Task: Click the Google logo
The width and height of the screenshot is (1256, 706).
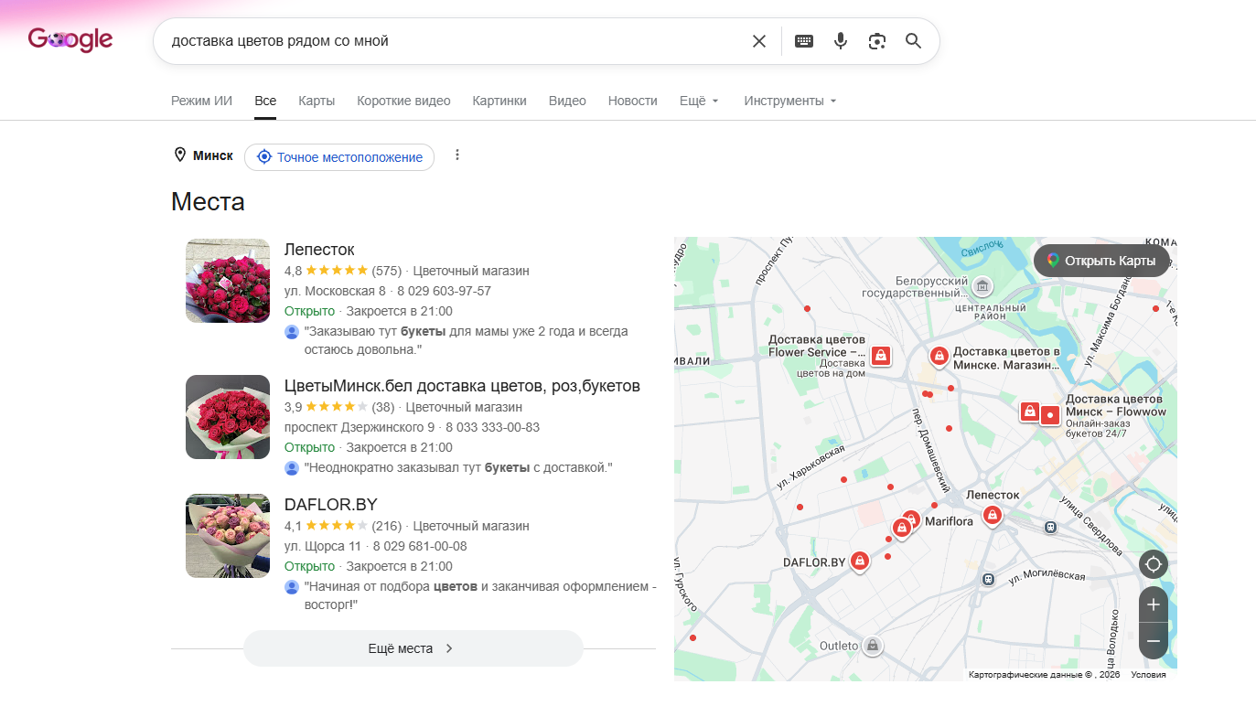Action: tap(70, 40)
